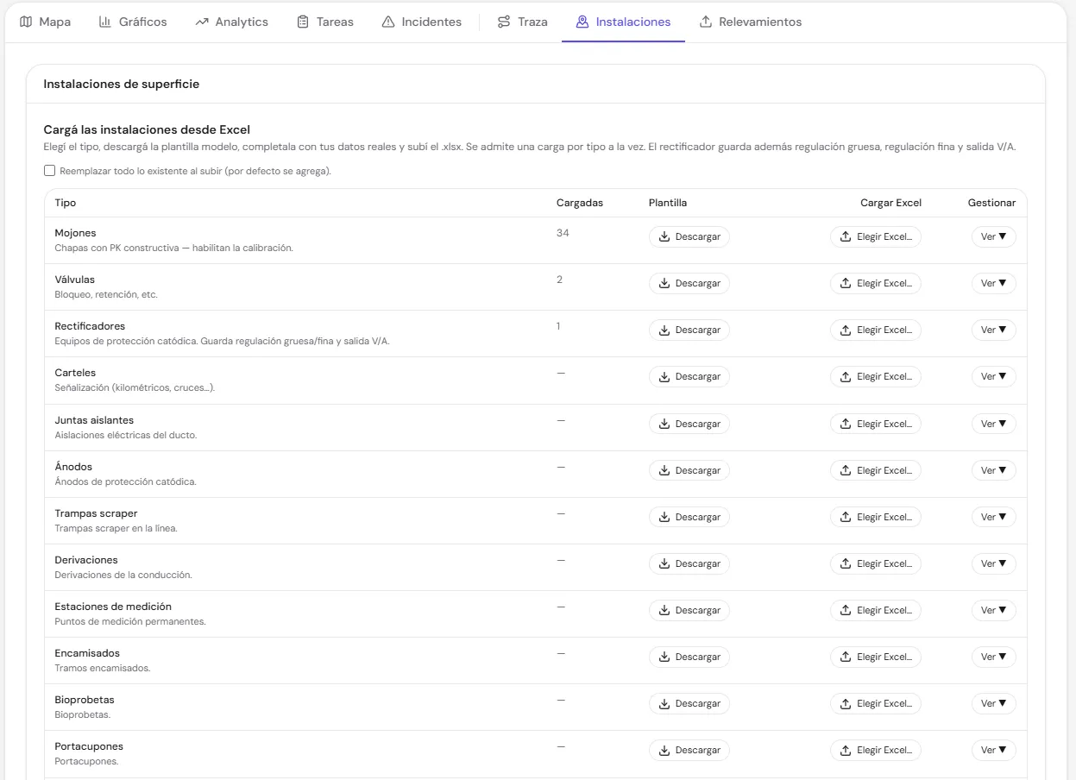Screen dimensions: 1076x780
Task: Click the Cargadas column header
Action: [x=580, y=203]
